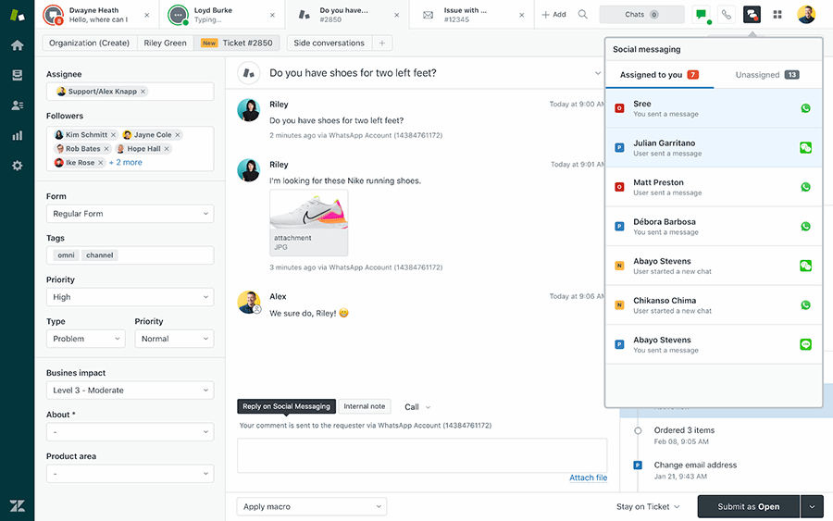Close the Loyd Burke tab

point(272,15)
